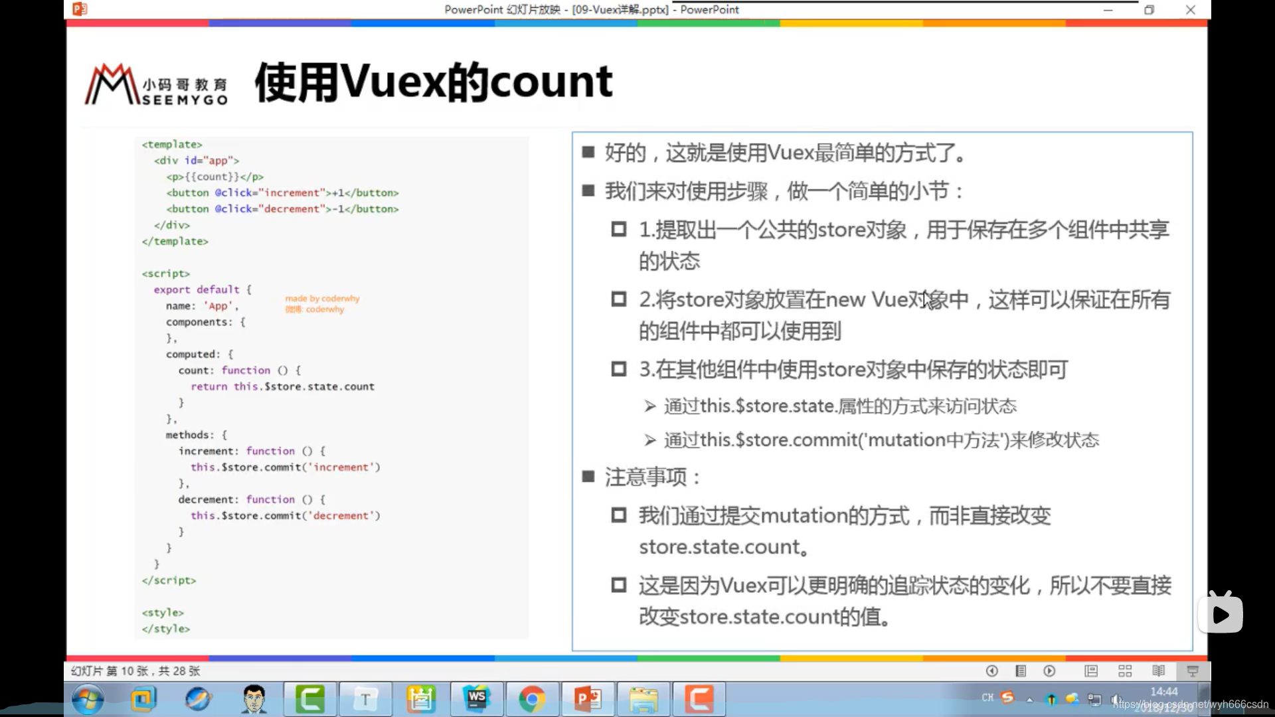Open the slide list menu icon
This screenshot has height=717, width=1275.
pos(1021,671)
